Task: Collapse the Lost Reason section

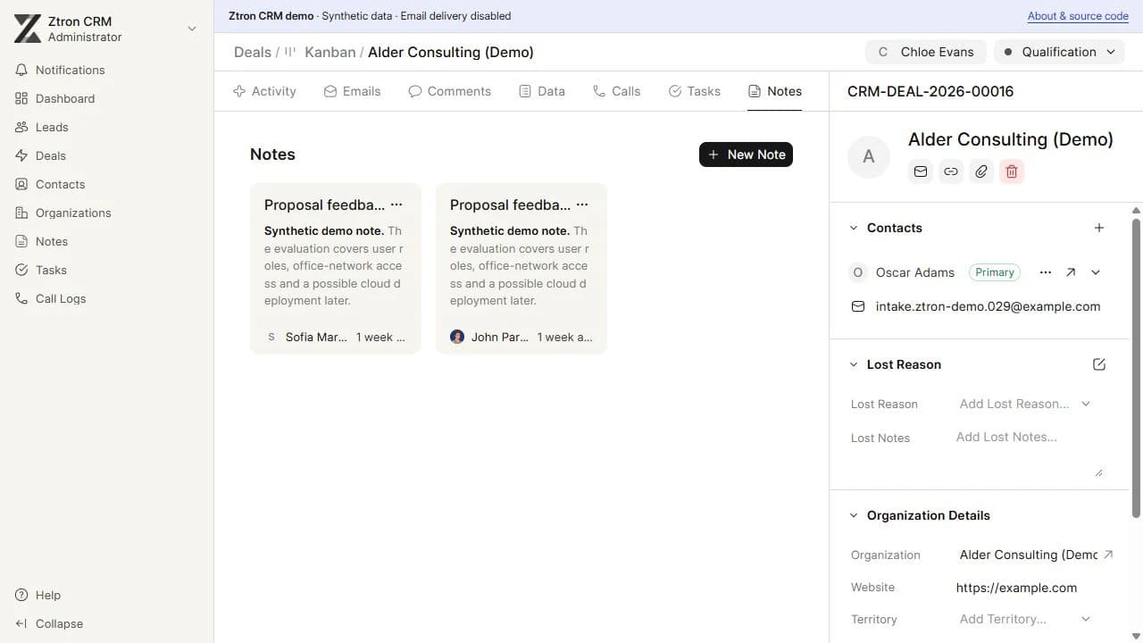Action: tap(854, 364)
